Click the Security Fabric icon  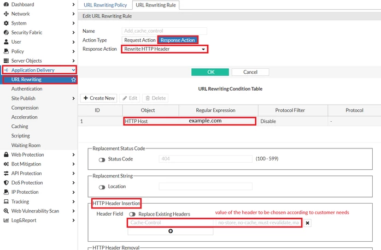click(x=6, y=33)
